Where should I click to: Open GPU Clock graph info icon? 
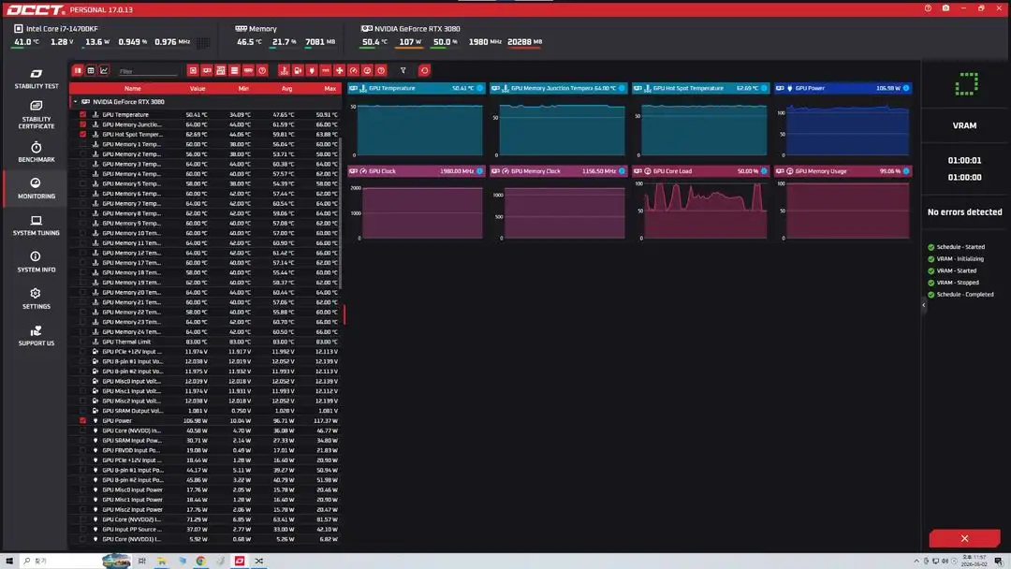[x=479, y=171]
